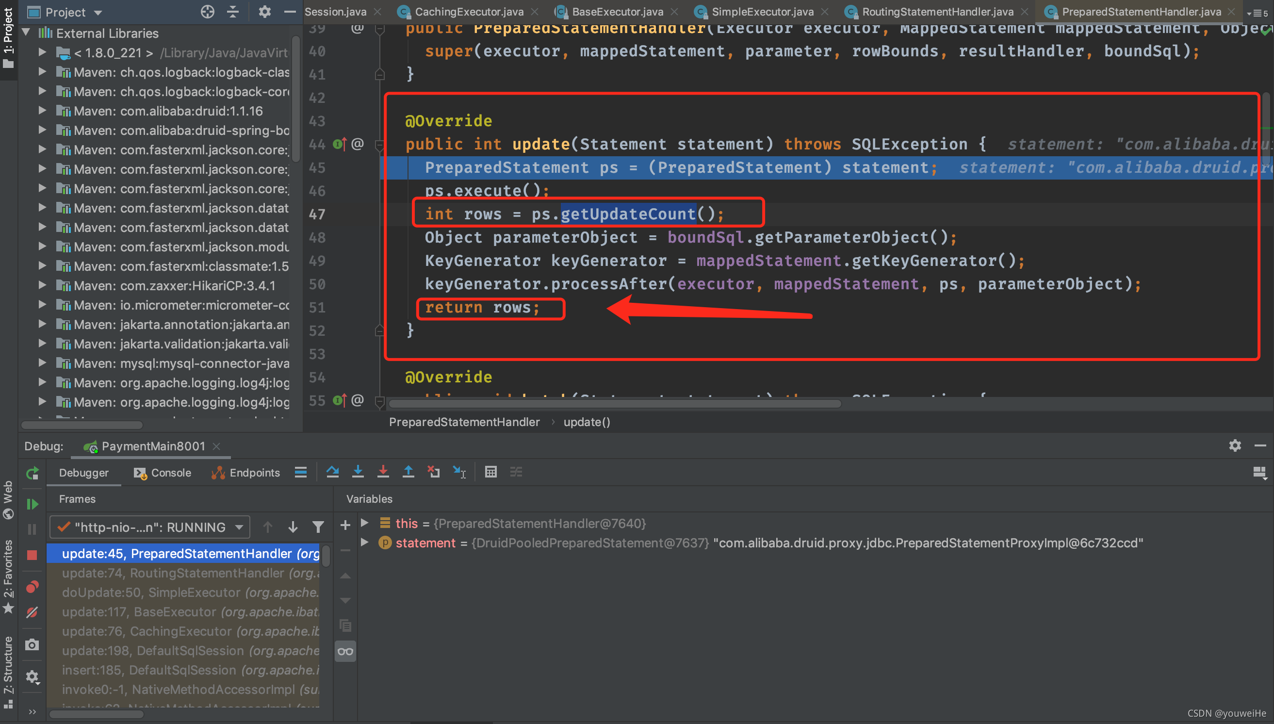The height and width of the screenshot is (724, 1274).
Task: Click the Step Into icon in debugger
Action: (x=358, y=473)
